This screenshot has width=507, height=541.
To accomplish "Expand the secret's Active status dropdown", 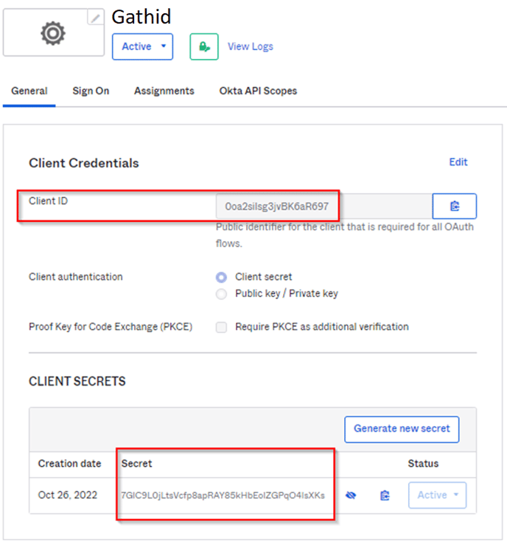I will tap(437, 495).
